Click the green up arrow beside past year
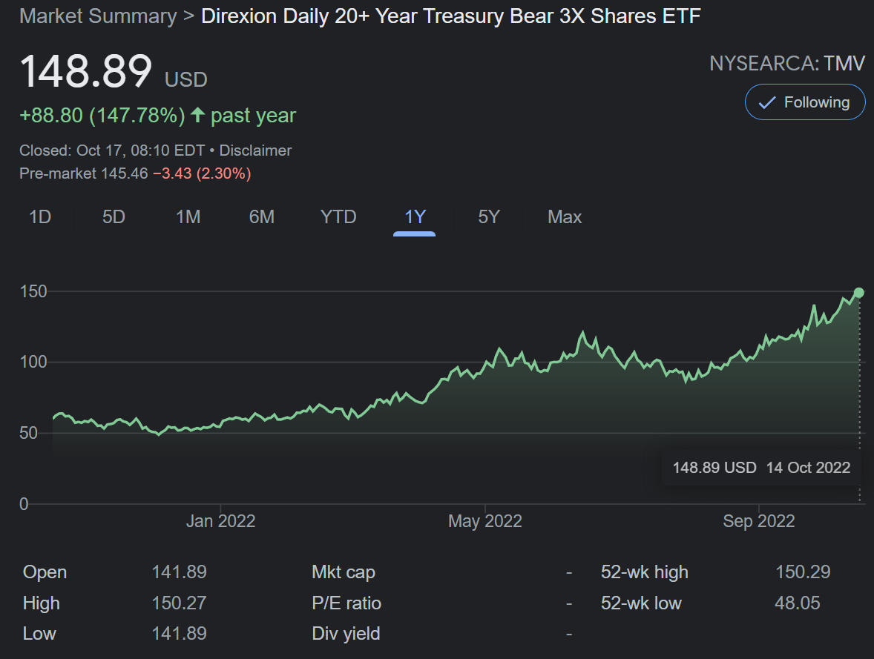The width and height of the screenshot is (874, 659). [x=197, y=115]
